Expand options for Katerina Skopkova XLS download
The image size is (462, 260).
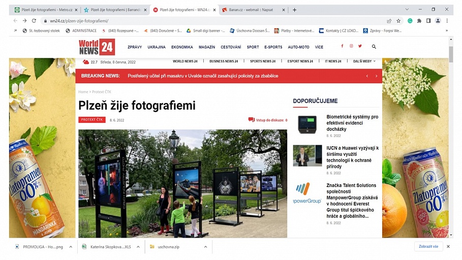[138, 247]
